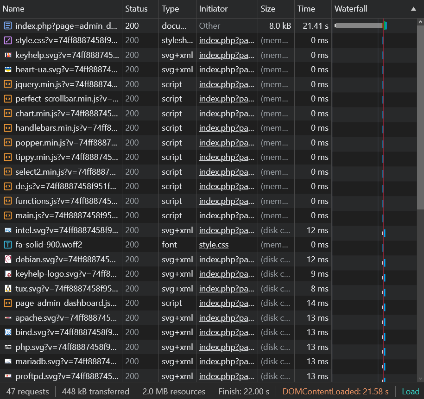Select the page_admin_dashboard.js request row
Screen dimensions: 424x399
click(66, 303)
